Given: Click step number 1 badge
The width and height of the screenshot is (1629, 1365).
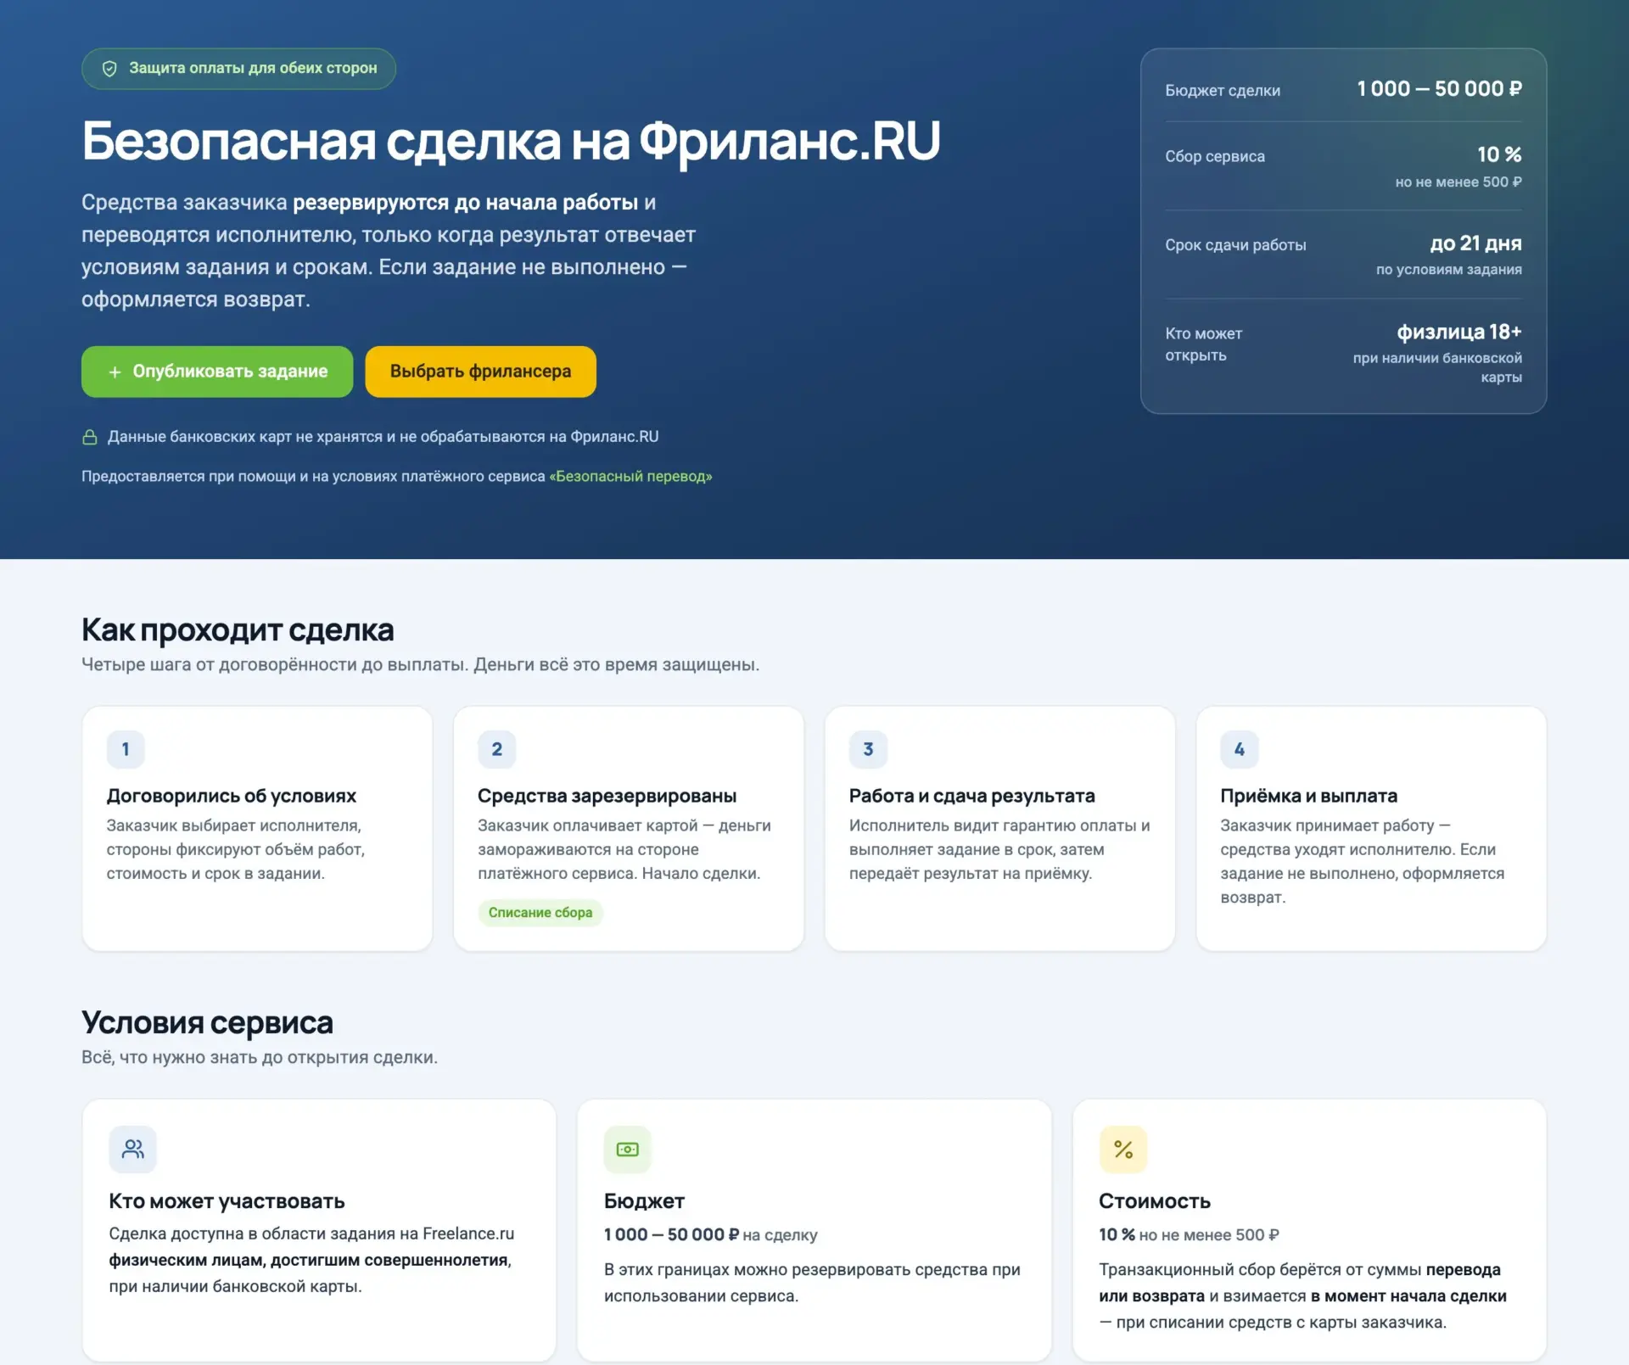Looking at the screenshot, I should point(126,749).
